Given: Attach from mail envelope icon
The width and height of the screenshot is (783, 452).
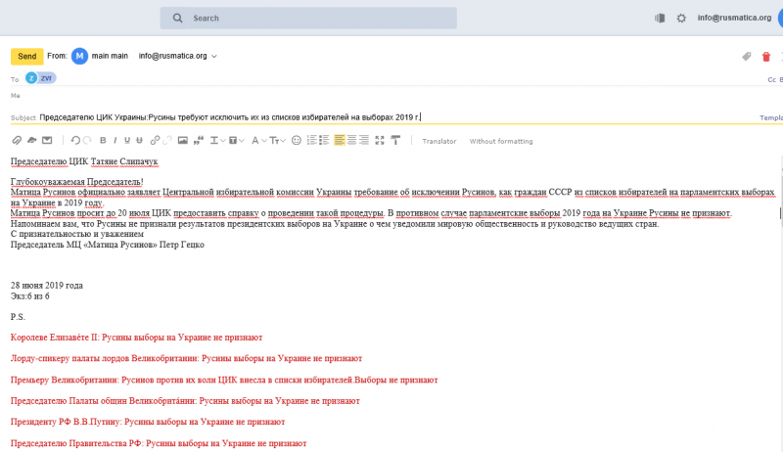Looking at the screenshot, I should pos(47,140).
